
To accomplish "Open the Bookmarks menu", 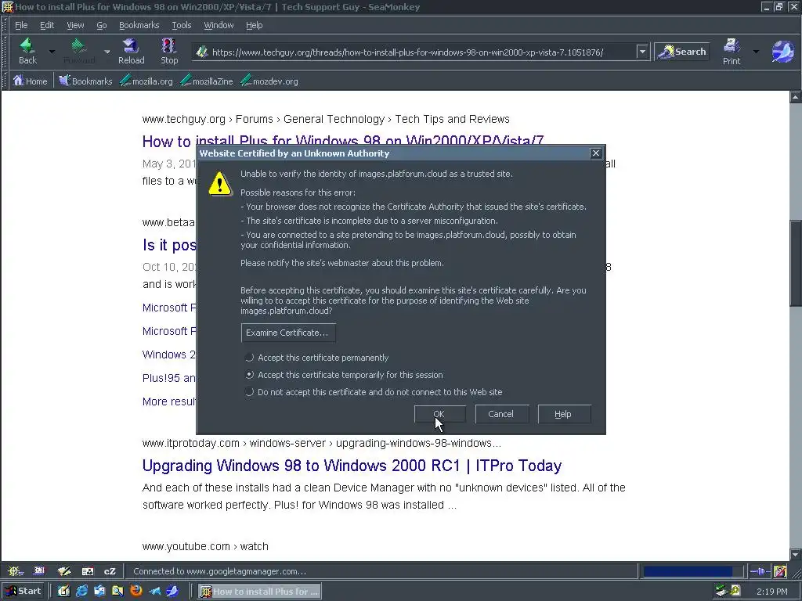I will [139, 25].
